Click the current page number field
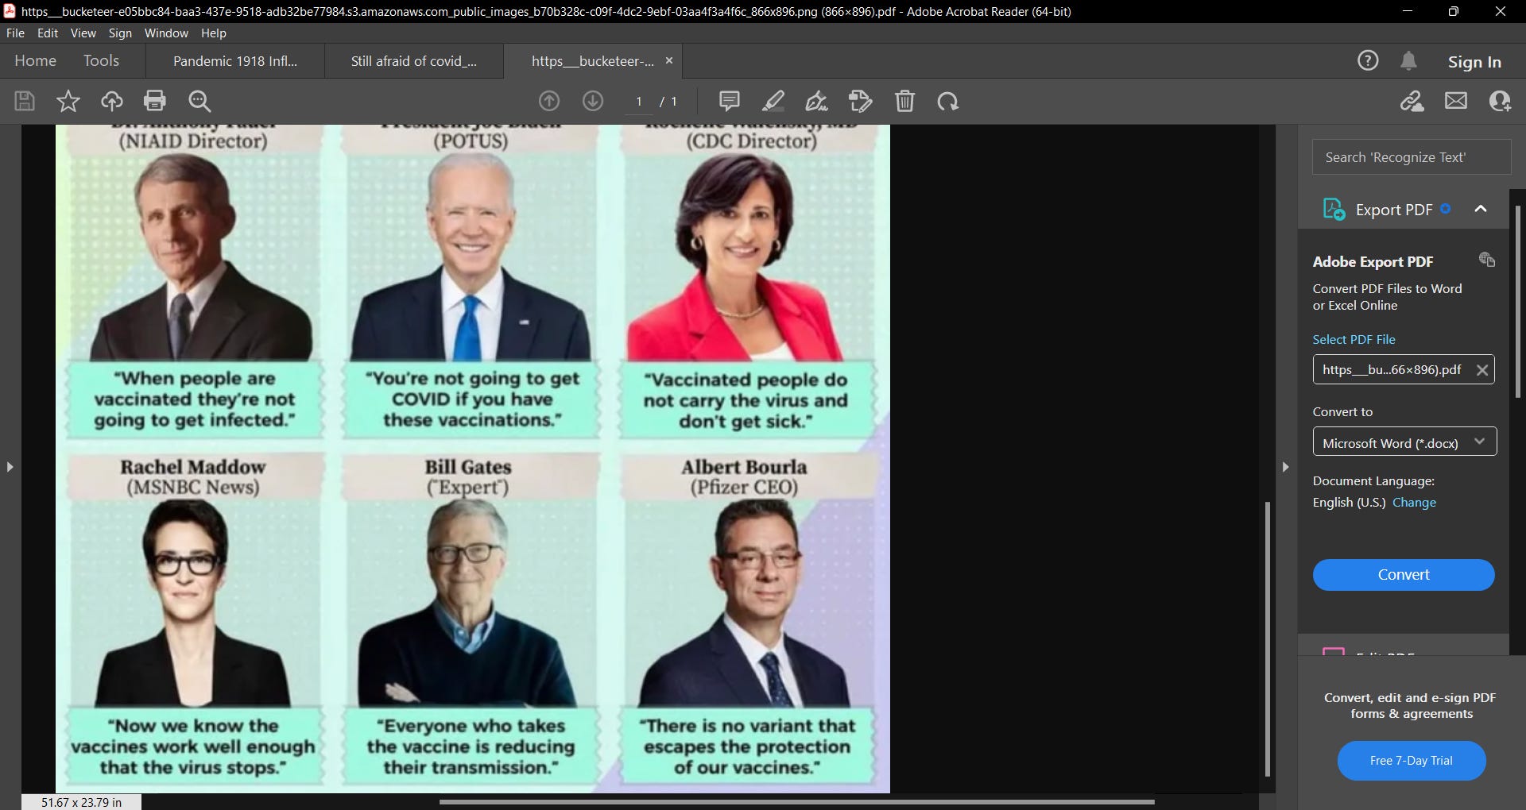The height and width of the screenshot is (810, 1526). pos(639,101)
